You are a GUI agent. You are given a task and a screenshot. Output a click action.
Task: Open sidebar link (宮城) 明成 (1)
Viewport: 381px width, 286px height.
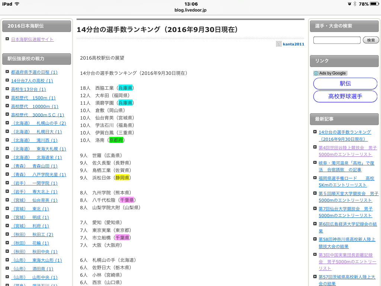(30, 217)
